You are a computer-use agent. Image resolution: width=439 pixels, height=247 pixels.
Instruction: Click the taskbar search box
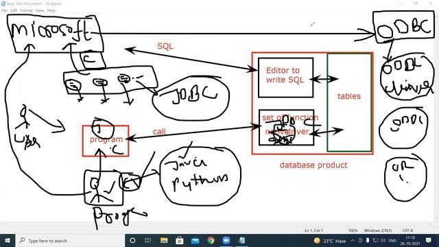70,241
